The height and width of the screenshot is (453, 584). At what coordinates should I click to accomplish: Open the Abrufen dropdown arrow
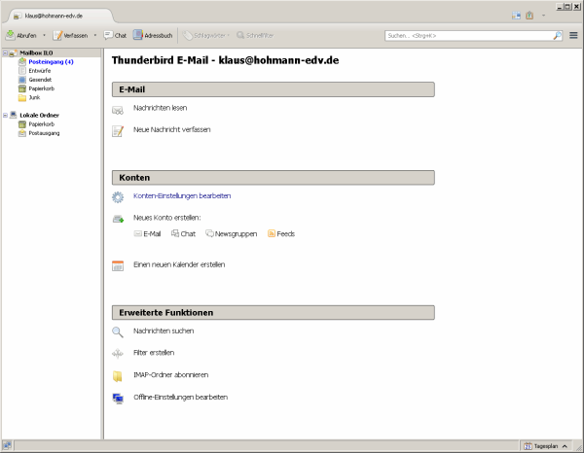(x=44, y=35)
